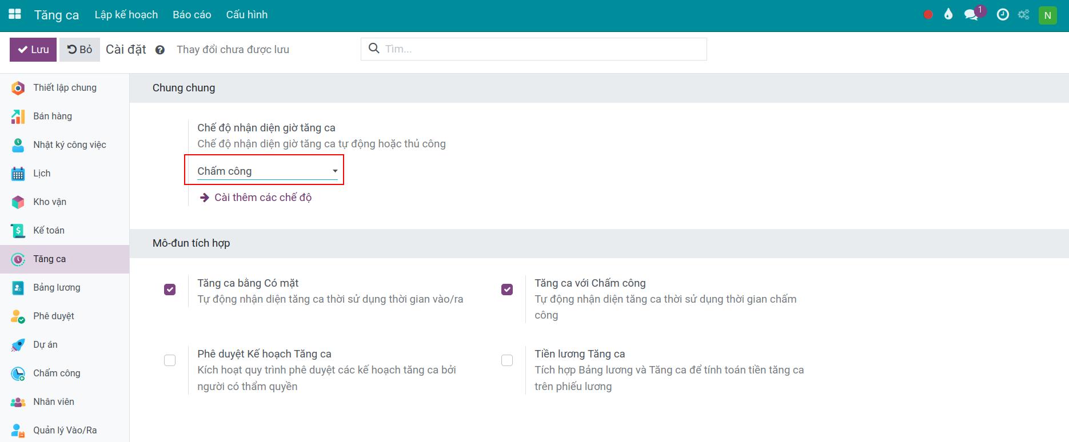Click the Nhật ký công việc icon
This screenshot has height=442, width=1069.
pos(18,145)
